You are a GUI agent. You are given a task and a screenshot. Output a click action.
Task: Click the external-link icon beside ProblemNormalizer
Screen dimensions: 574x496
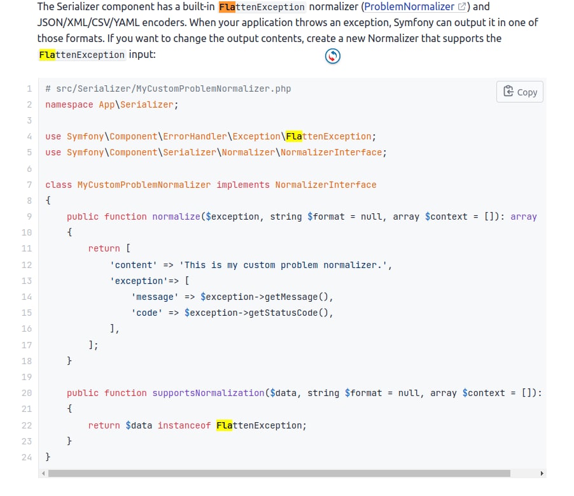pyautogui.click(x=461, y=6)
